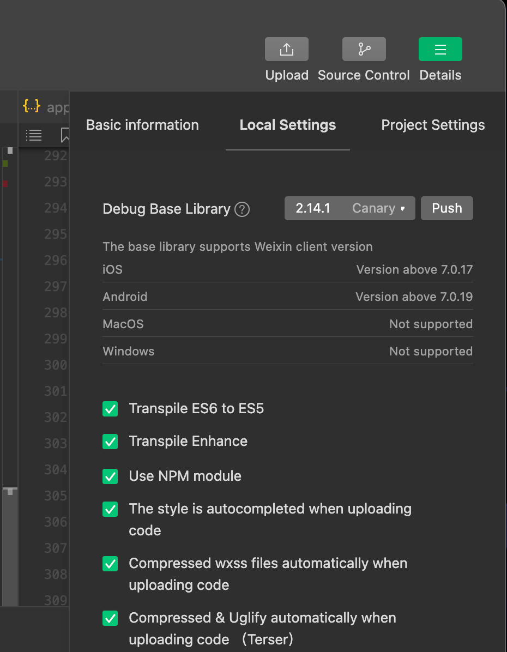Click line number 300 in the gutter
Image resolution: width=507 pixels, height=652 pixels.
click(x=56, y=365)
